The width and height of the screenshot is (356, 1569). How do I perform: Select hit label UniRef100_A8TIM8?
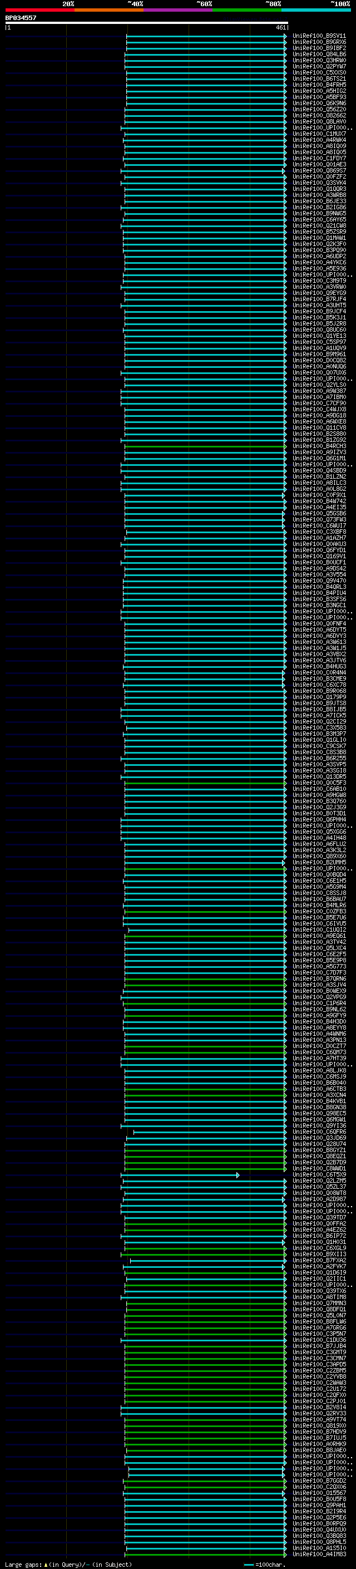(x=319, y=1297)
